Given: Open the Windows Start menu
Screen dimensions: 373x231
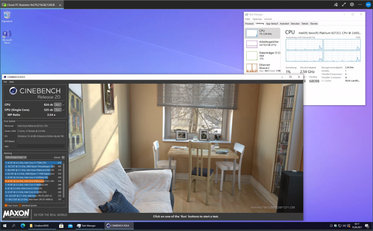Looking at the screenshot, I should [x=4, y=226].
